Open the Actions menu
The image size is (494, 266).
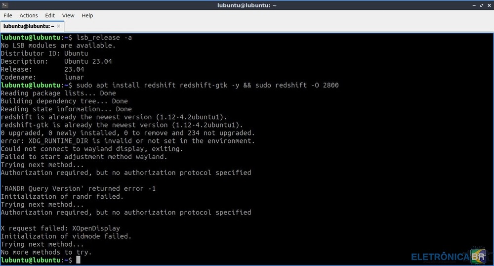click(29, 15)
